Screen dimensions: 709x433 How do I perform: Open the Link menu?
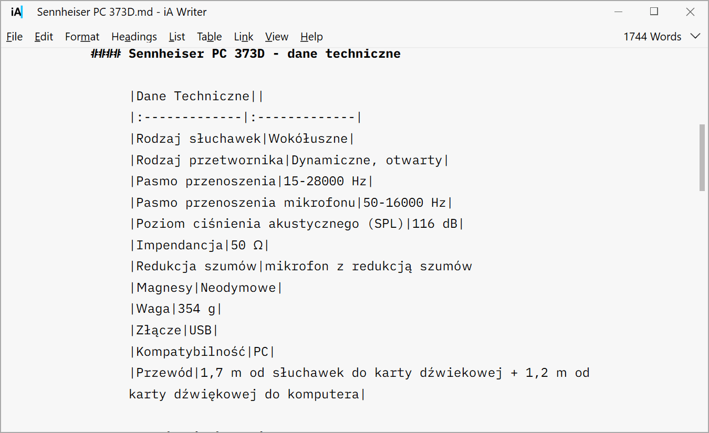tap(244, 37)
